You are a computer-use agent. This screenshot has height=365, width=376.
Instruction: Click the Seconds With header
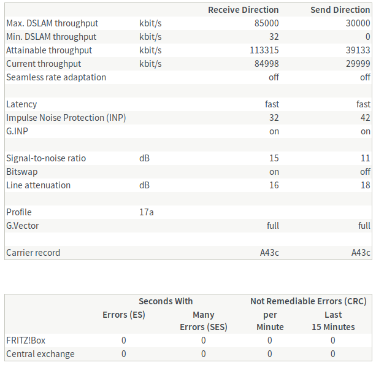click(x=166, y=301)
